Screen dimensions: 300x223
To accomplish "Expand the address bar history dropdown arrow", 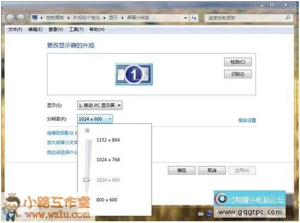I will pyautogui.click(x=186, y=18).
